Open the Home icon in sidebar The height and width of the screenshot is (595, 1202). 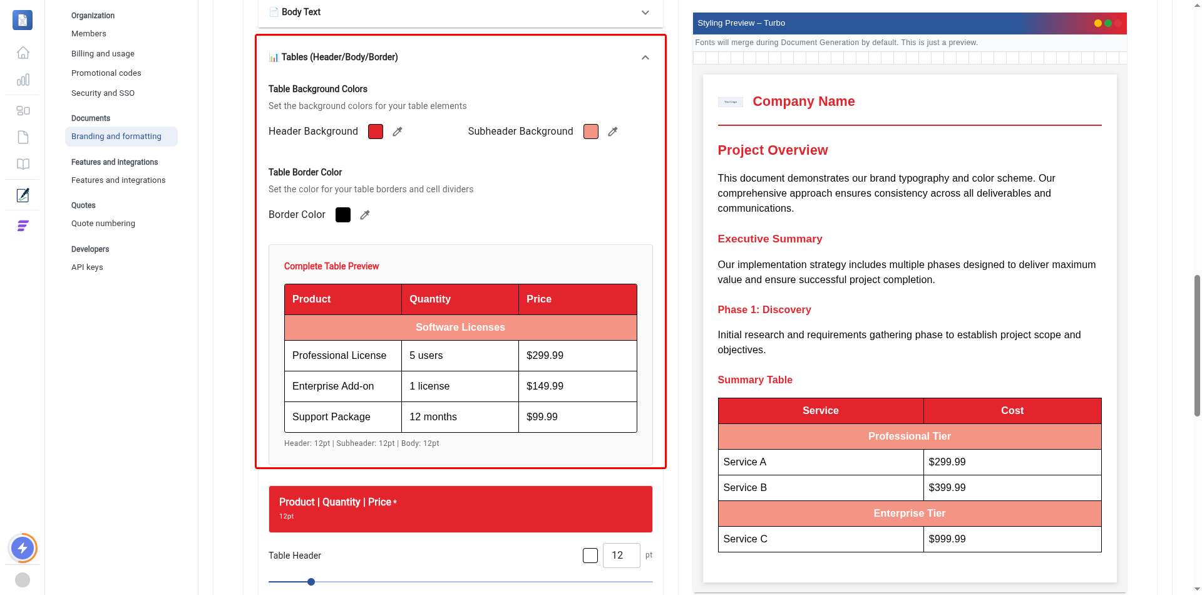pyautogui.click(x=23, y=53)
